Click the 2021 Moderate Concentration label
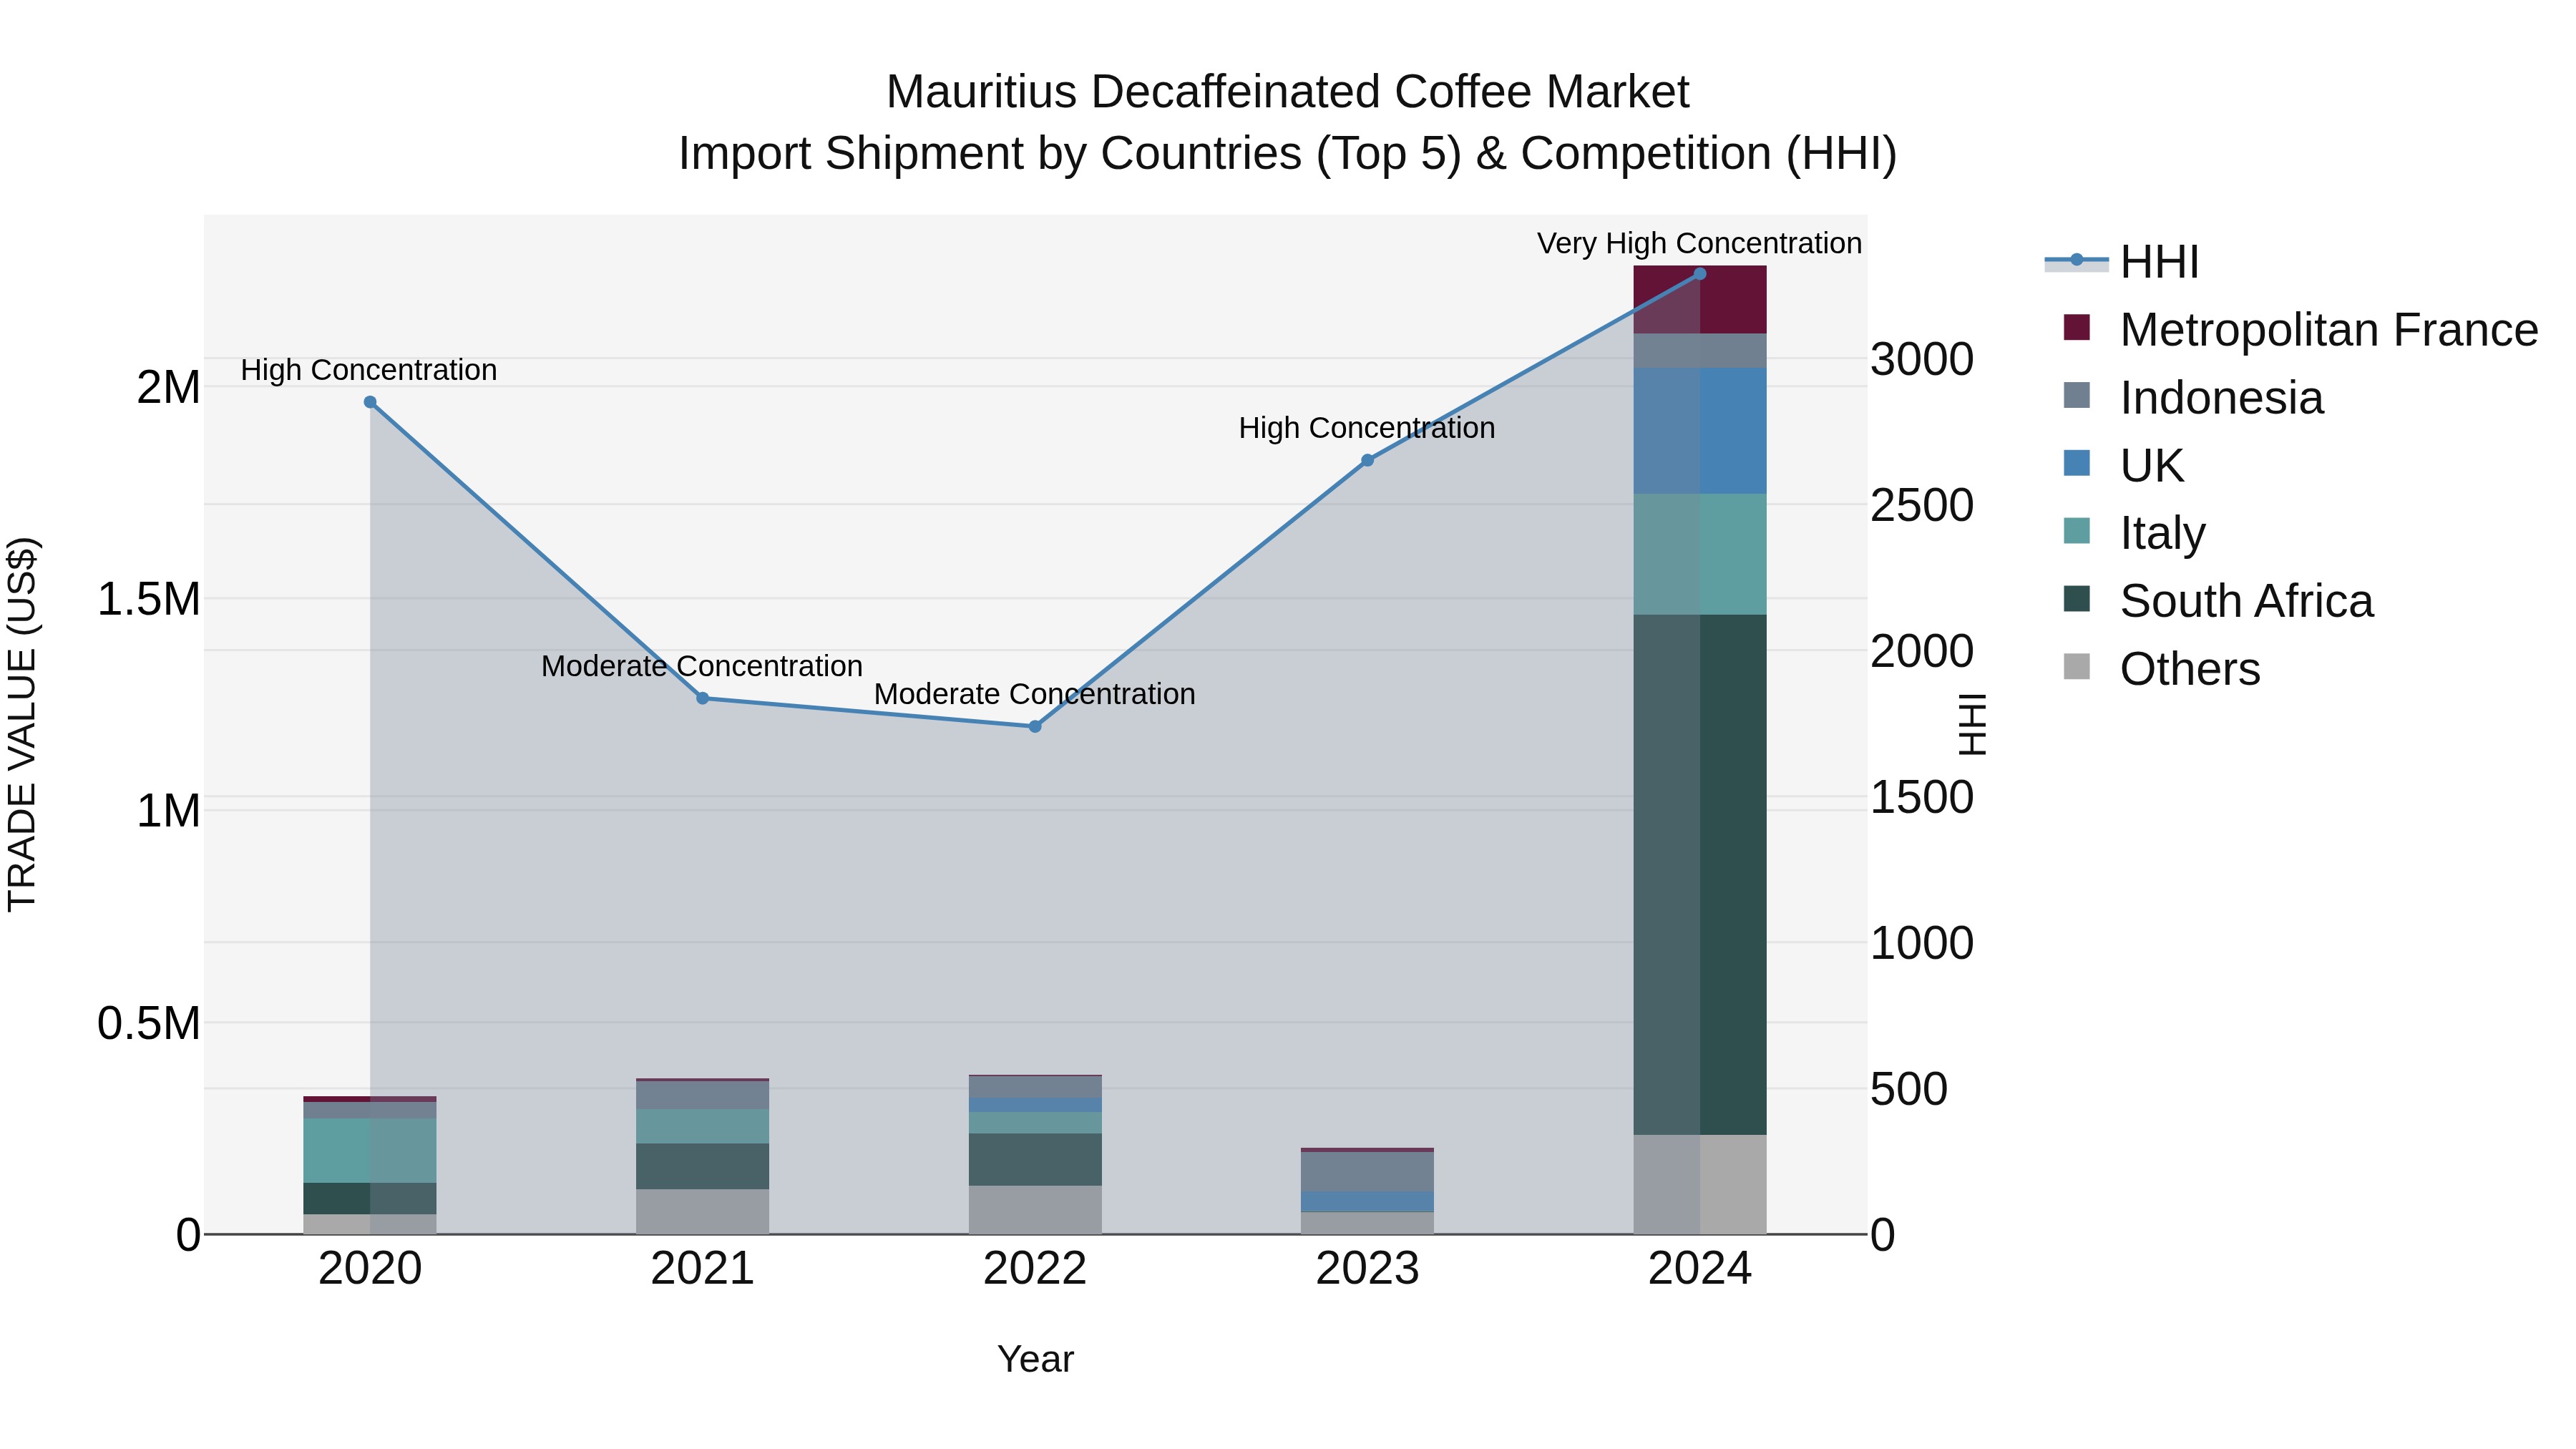 tap(702, 666)
